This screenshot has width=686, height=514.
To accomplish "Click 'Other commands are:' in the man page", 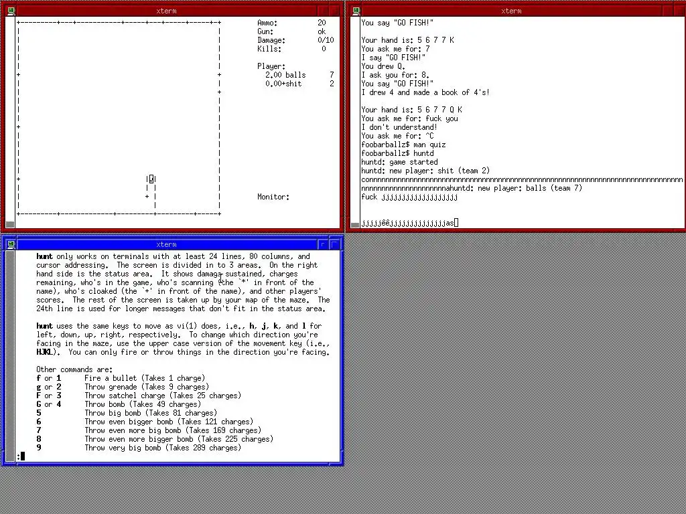I will coord(74,369).
